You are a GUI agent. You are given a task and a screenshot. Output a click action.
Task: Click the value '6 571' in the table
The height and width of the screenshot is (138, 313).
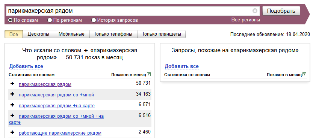145,105
